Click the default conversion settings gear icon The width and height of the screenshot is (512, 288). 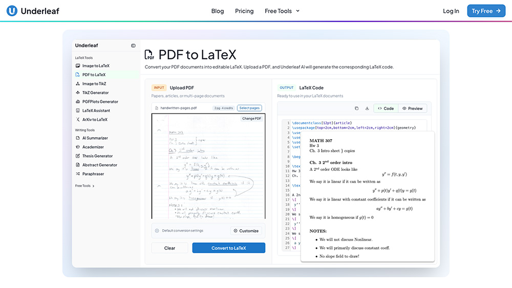(x=157, y=231)
